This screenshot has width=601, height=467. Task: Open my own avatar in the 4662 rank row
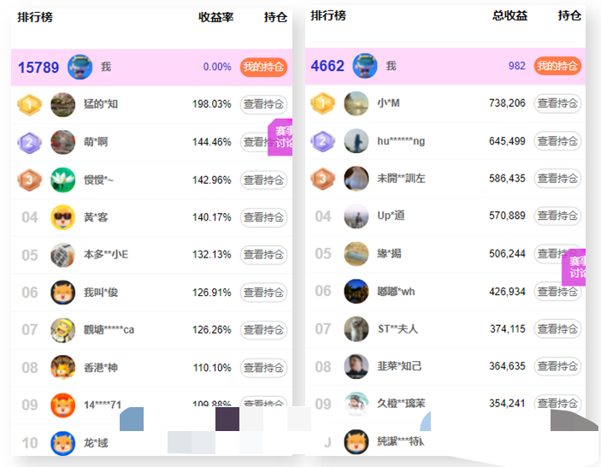pyautogui.click(x=364, y=66)
